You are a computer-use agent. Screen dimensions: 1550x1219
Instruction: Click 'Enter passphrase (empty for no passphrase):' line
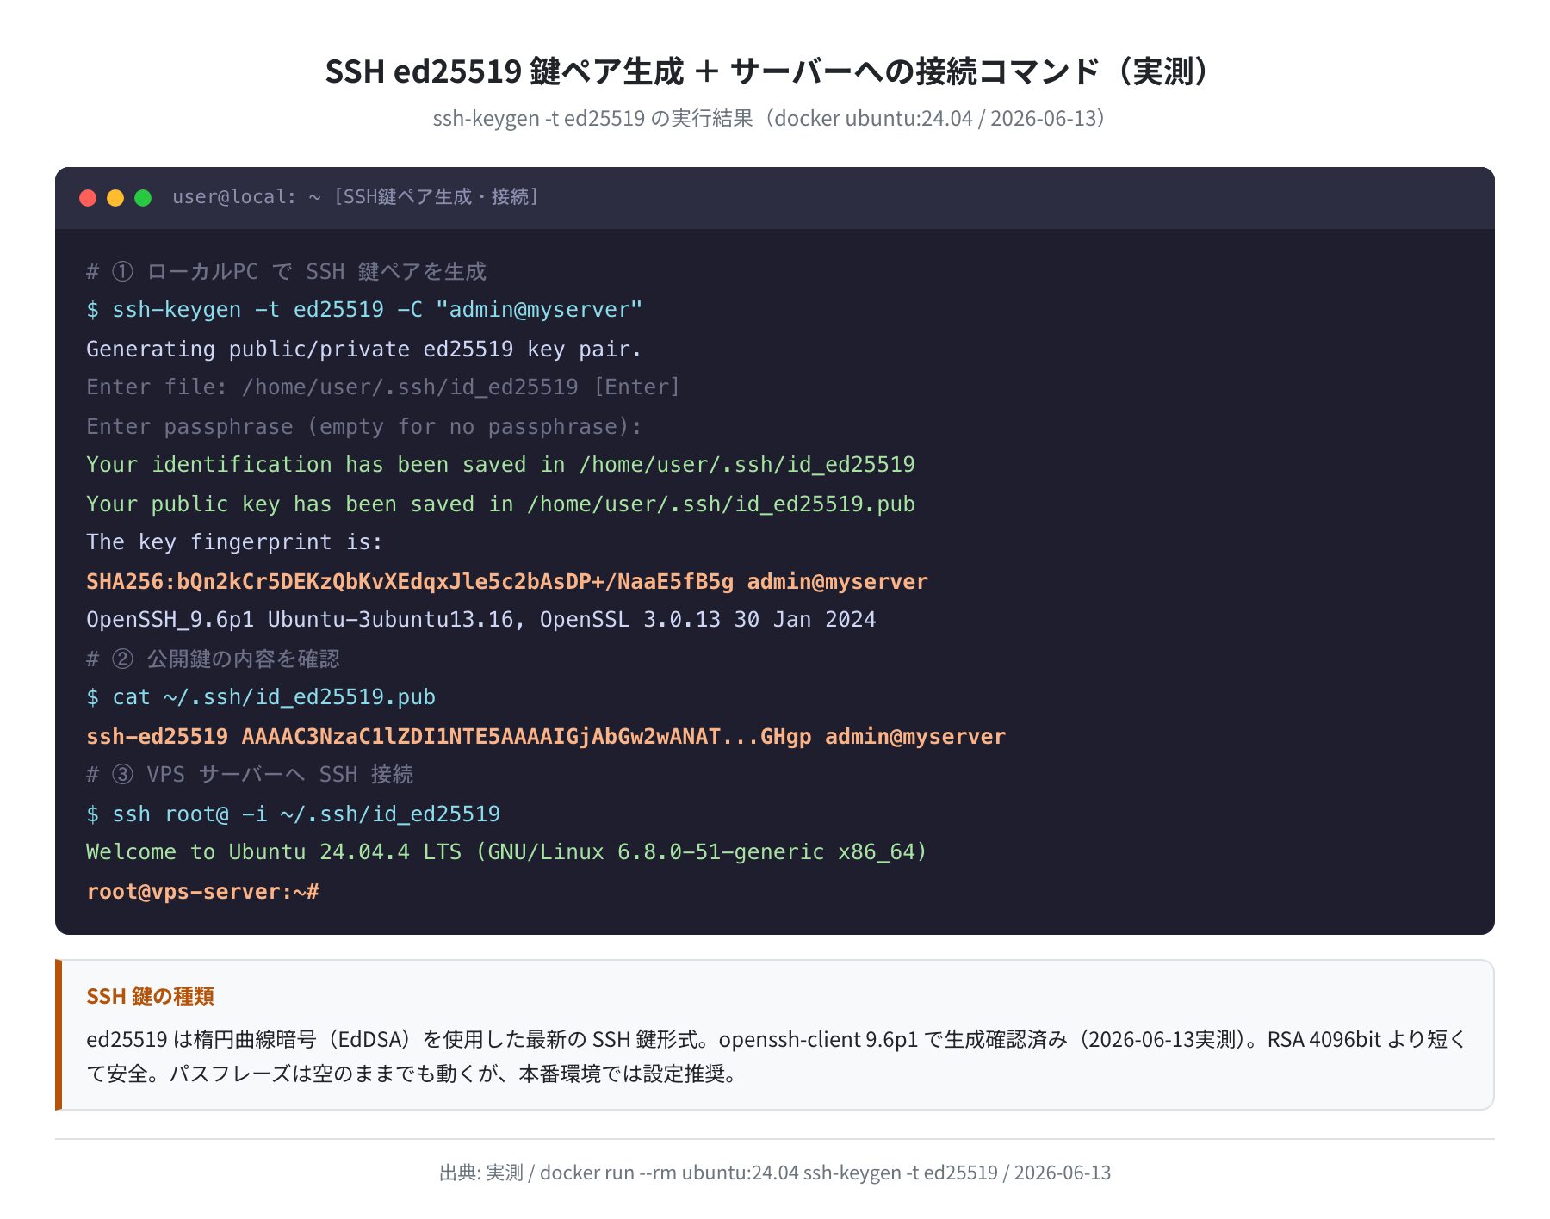click(363, 426)
